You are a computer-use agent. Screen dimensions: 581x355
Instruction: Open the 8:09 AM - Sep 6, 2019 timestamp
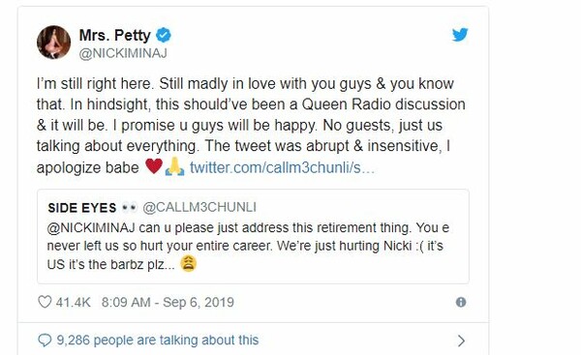(168, 302)
